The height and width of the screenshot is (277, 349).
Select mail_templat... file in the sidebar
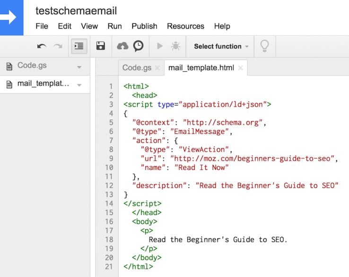click(45, 84)
